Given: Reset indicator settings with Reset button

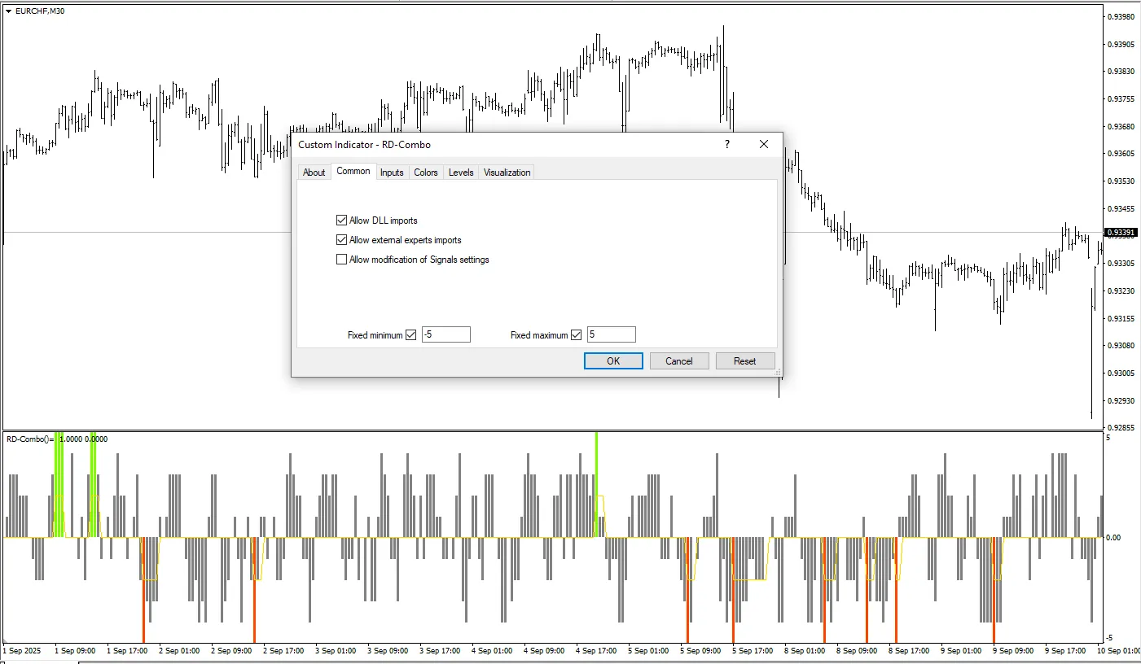Looking at the screenshot, I should [x=744, y=360].
